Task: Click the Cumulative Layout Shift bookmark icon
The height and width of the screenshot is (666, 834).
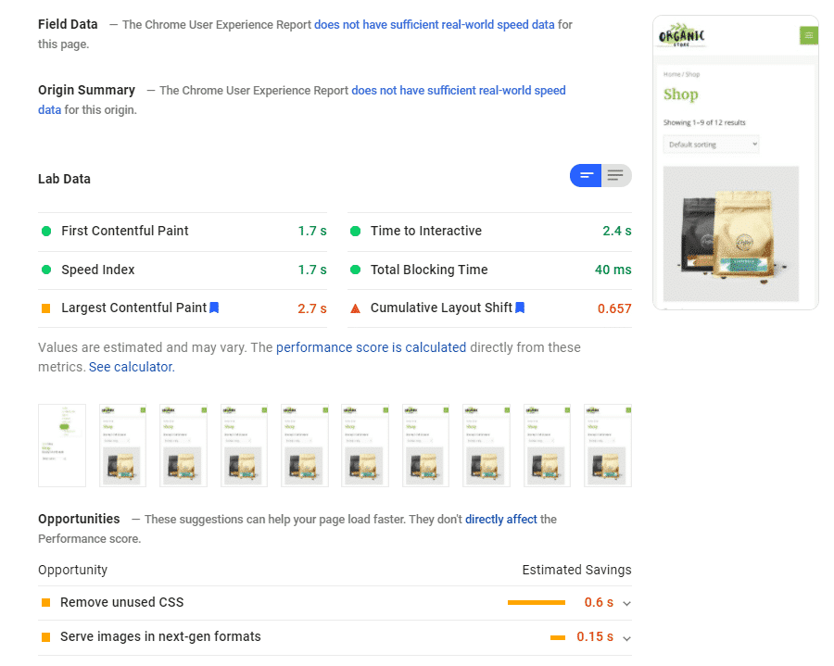Action: pos(520,308)
